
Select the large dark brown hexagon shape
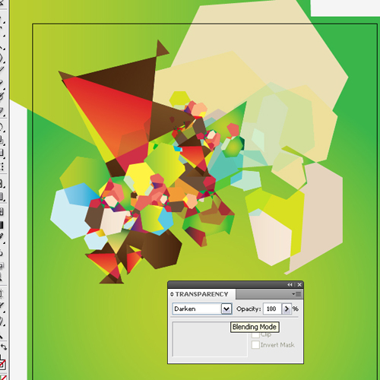(x=161, y=249)
